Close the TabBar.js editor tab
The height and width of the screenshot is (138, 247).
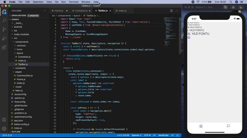[x=110, y=11]
